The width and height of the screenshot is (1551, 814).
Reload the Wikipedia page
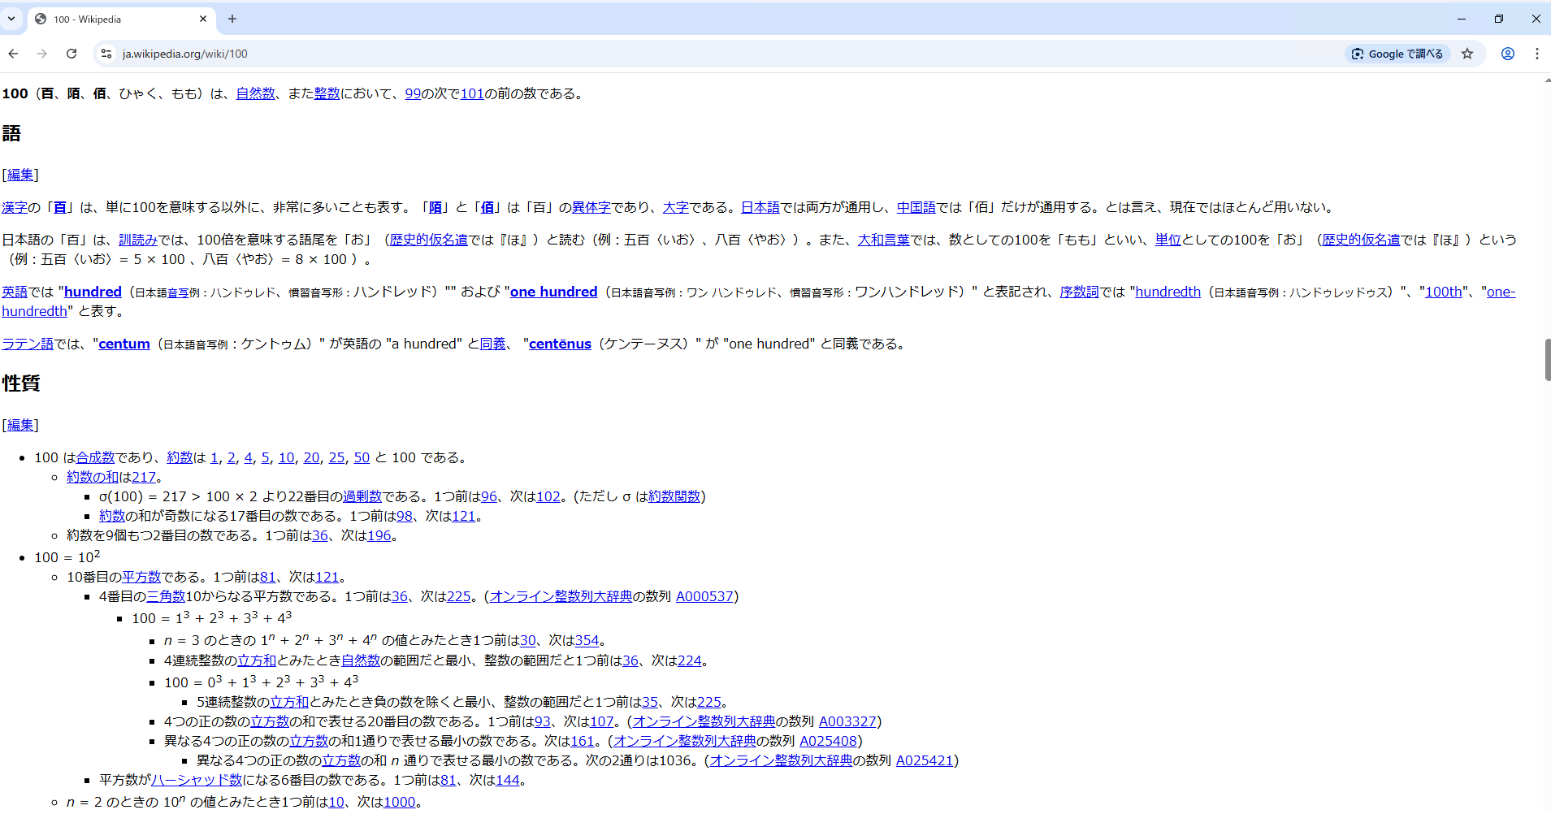pyautogui.click(x=71, y=54)
